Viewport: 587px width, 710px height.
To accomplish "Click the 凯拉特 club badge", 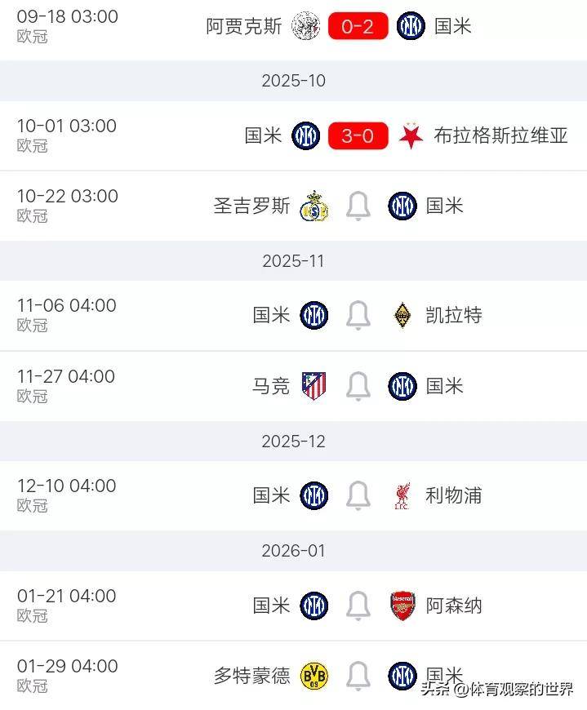I will coord(403,314).
